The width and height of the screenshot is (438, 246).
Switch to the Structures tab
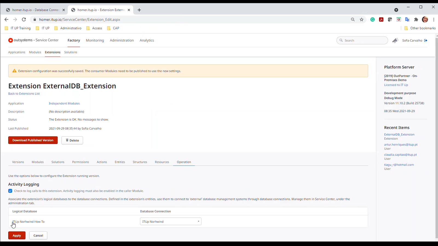[140, 162]
